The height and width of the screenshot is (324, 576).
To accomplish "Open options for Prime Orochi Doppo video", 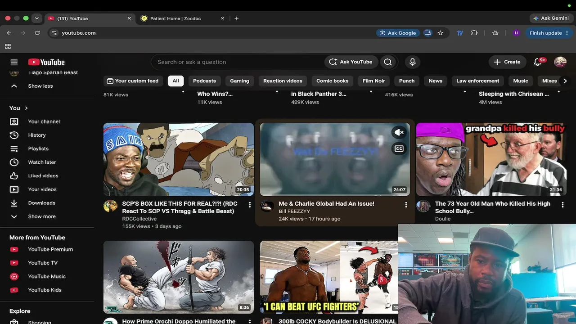I will pos(250,322).
